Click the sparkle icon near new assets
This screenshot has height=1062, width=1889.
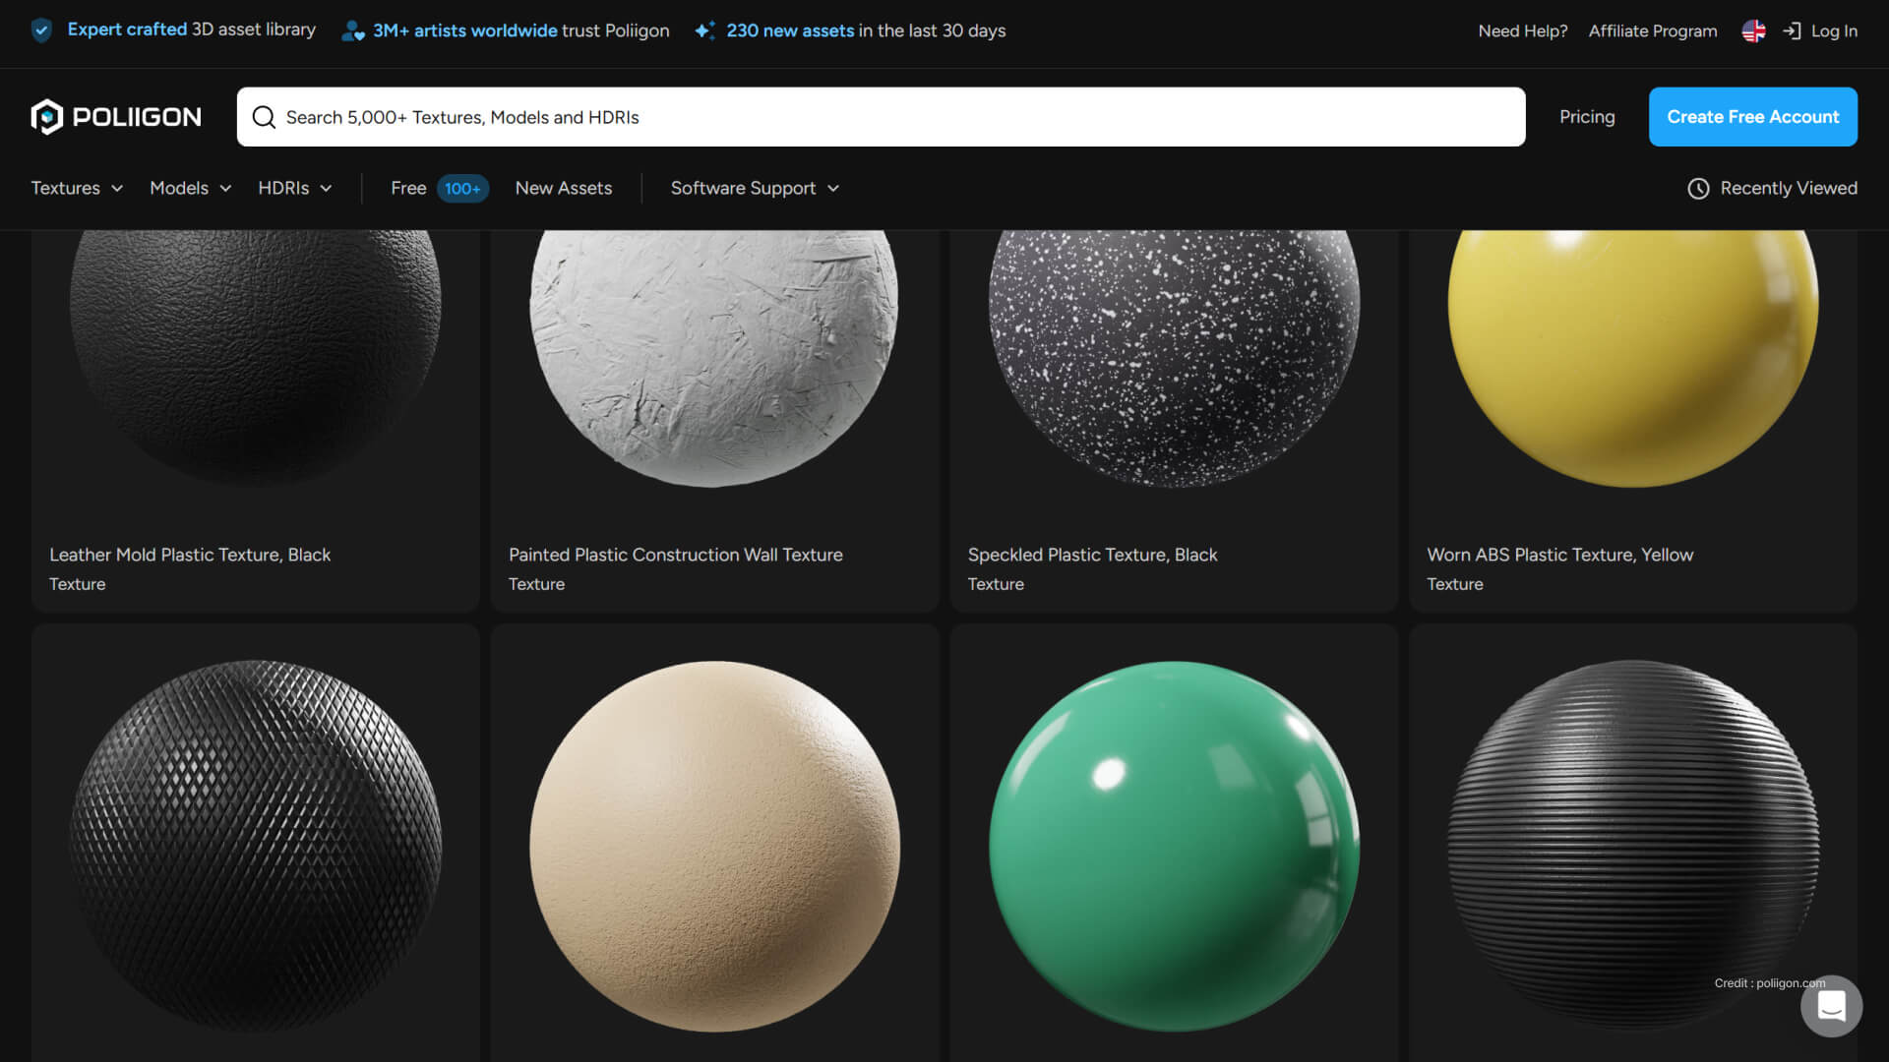coord(704,30)
